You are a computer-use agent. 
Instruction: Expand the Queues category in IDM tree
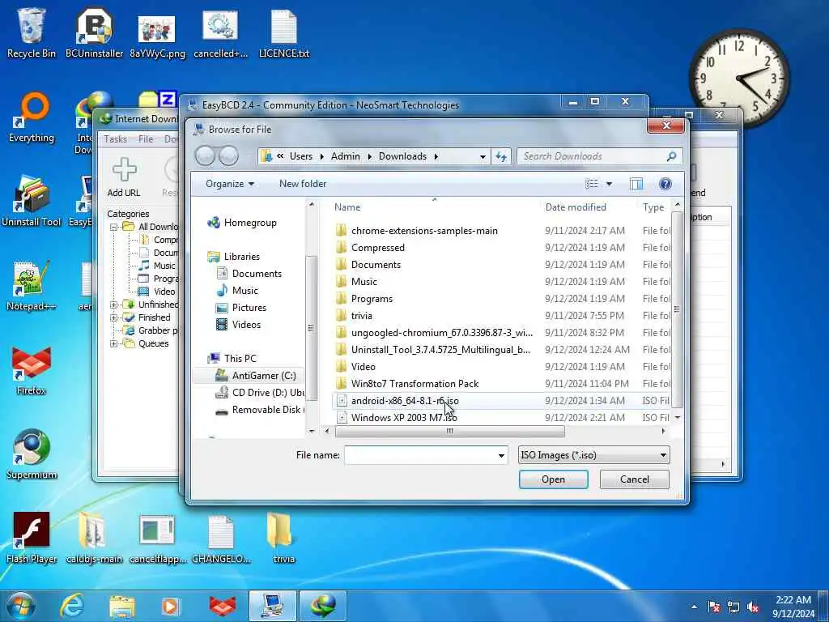tap(113, 343)
